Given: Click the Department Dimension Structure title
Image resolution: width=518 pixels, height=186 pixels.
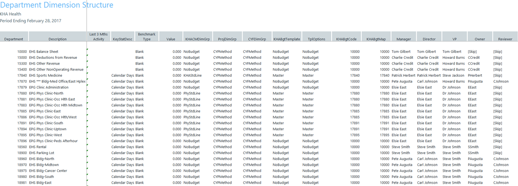Looking at the screenshot, I should [x=57, y=5].
